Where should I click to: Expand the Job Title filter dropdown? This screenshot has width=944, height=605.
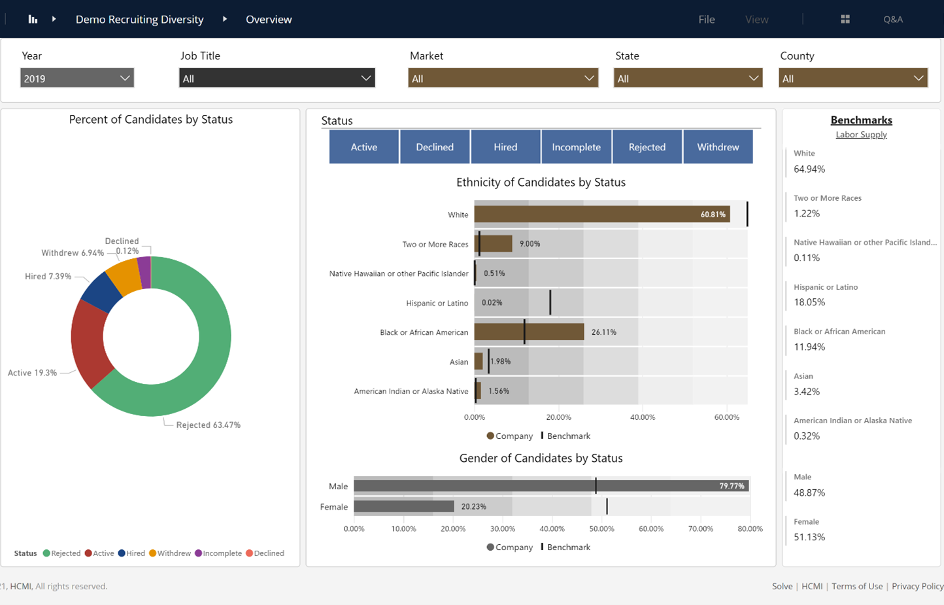click(277, 77)
